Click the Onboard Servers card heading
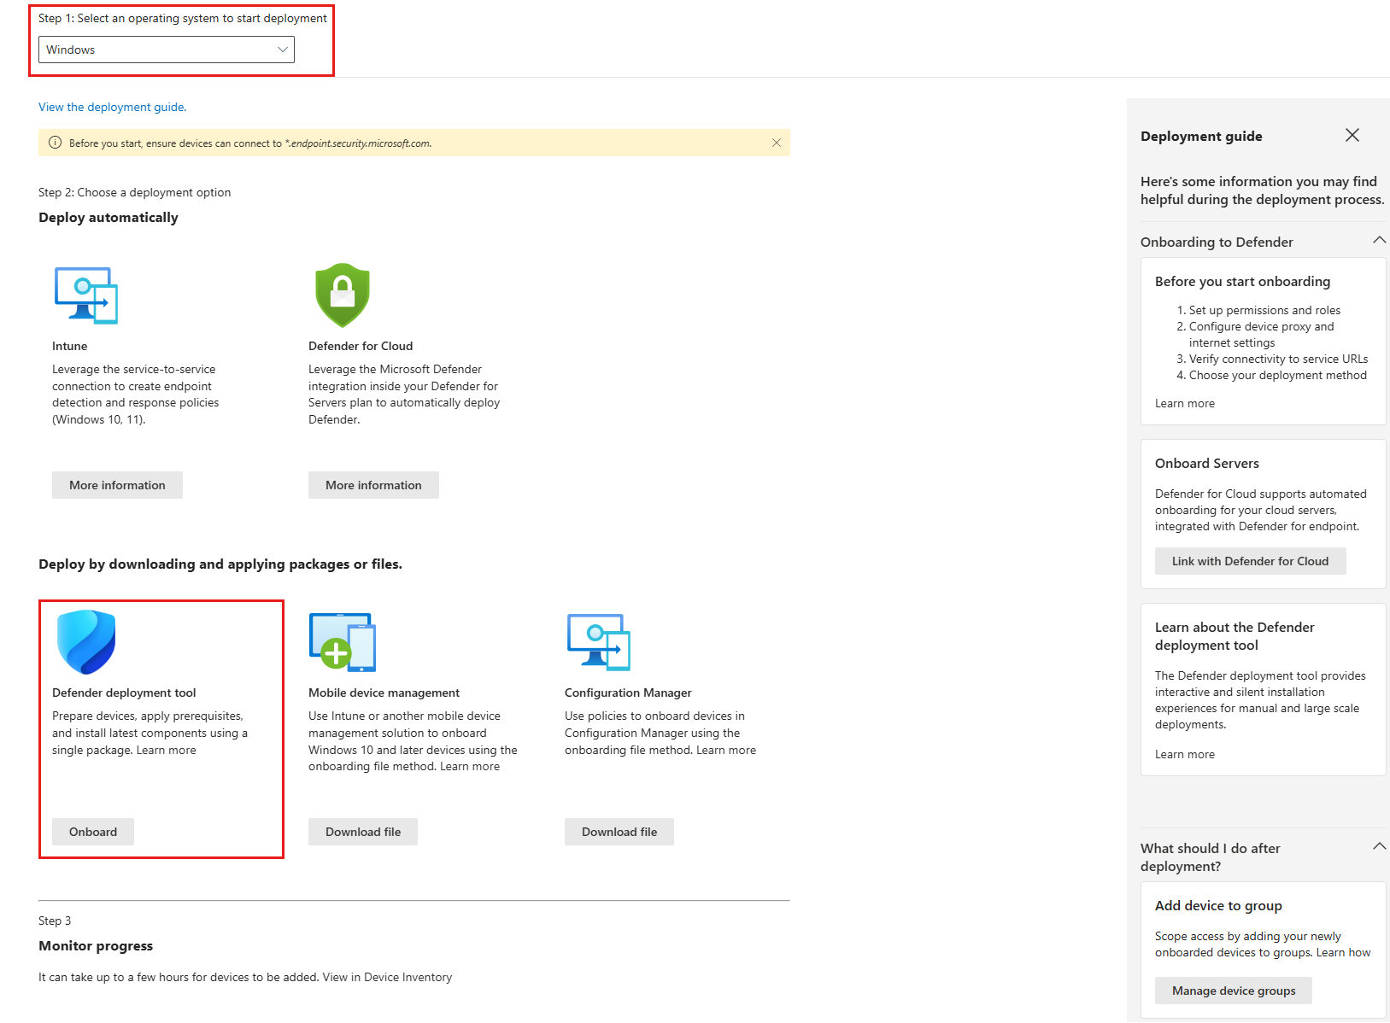The image size is (1390, 1023). [1207, 463]
